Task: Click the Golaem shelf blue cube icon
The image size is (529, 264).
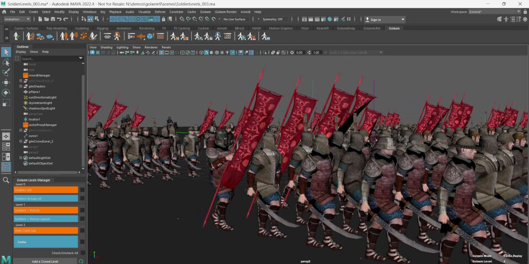Action: pyautogui.click(x=150, y=36)
